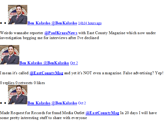Open the '14h14 hours ago' timestamp link
Screen dimensions: 165x125
[x=90, y=23]
